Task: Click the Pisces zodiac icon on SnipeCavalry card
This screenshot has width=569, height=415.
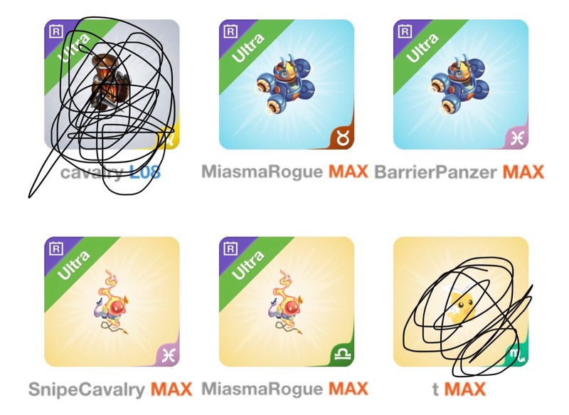Action: [x=168, y=355]
